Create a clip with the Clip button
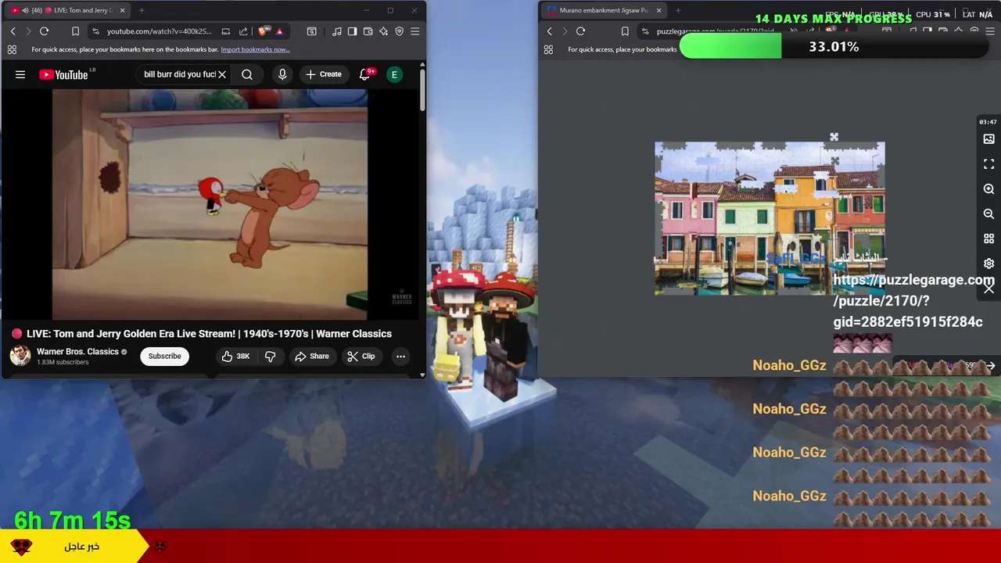The width and height of the screenshot is (1001, 563). coord(361,356)
